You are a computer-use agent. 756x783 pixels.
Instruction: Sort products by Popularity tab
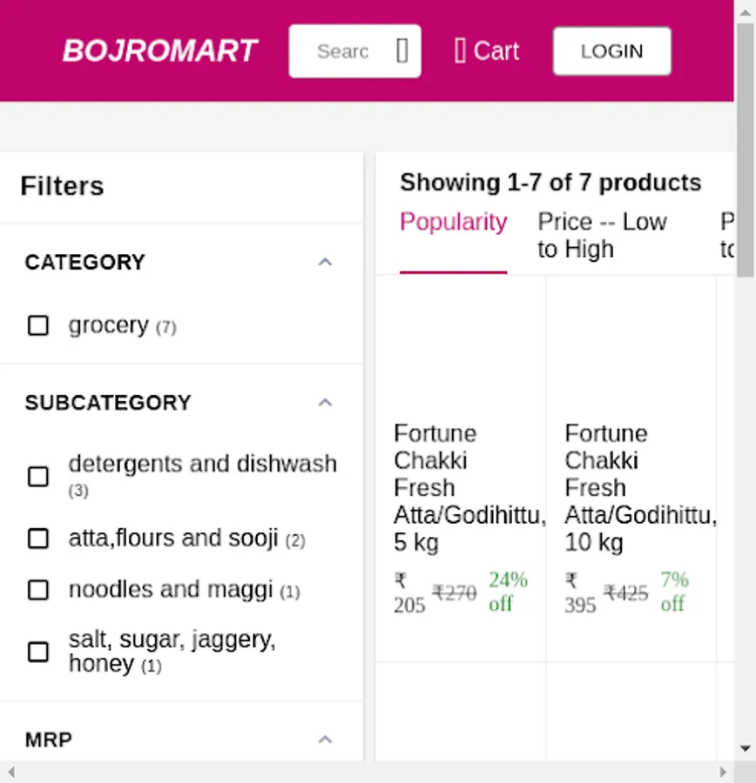coord(453,223)
